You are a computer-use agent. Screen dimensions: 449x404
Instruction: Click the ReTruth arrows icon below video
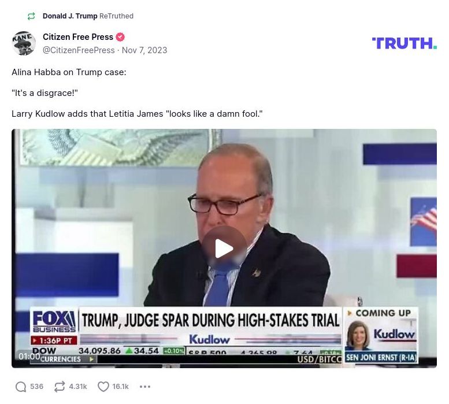(60, 387)
